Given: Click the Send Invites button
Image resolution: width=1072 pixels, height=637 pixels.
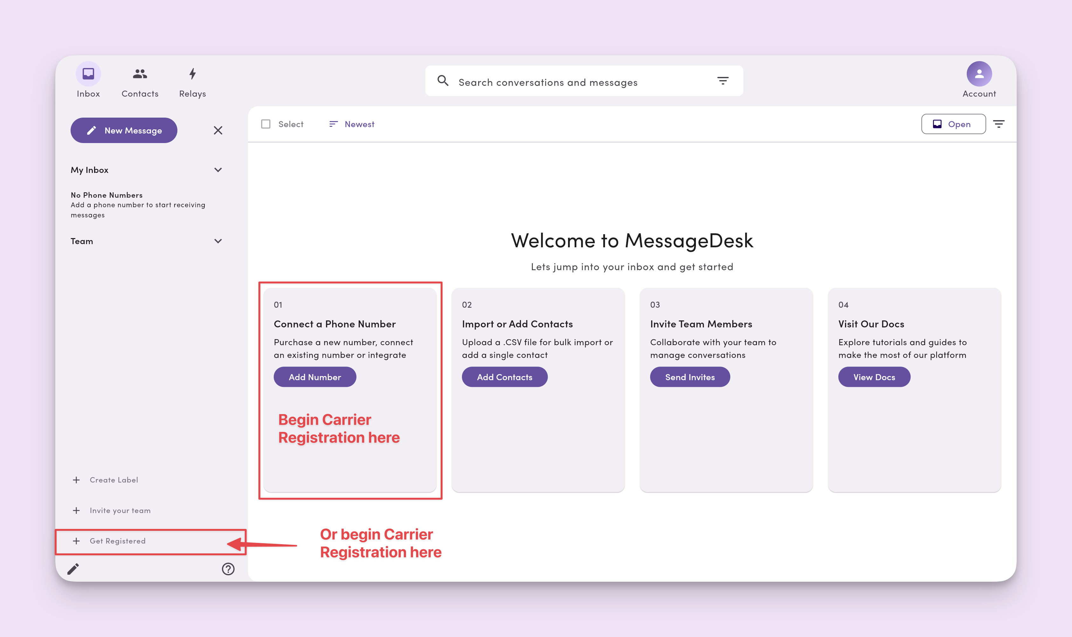Looking at the screenshot, I should (690, 377).
